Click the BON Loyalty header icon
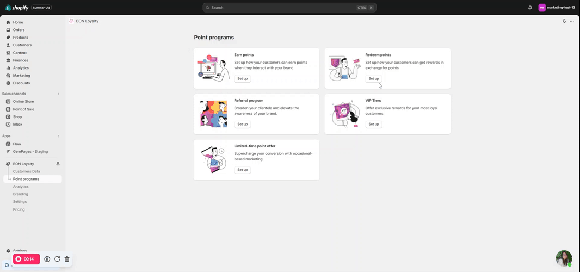580x272 pixels. coord(71,21)
